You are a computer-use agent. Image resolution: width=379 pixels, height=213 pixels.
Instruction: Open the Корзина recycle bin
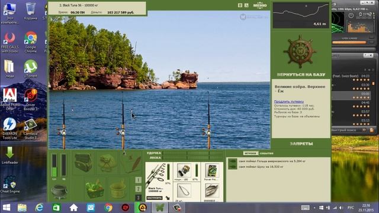coord(30,11)
